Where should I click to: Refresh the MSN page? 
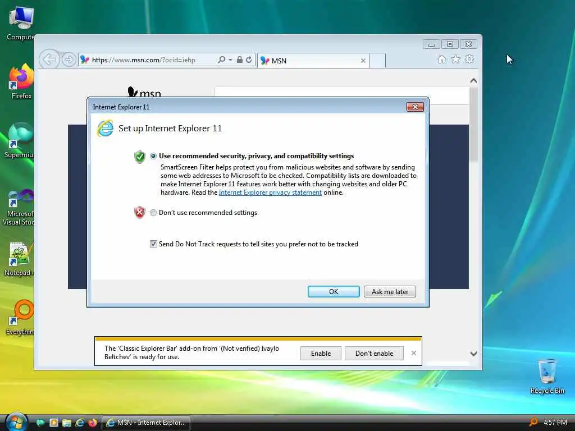(249, 59)
